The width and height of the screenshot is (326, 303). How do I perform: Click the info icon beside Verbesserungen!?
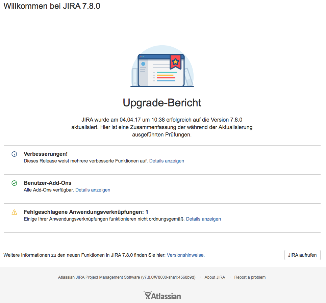14,154
